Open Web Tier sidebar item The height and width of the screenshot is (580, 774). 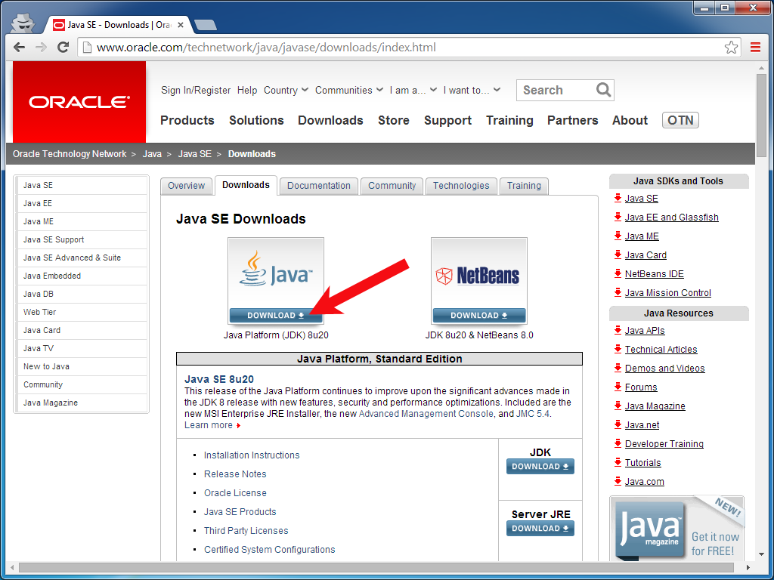tap(82, 312)
